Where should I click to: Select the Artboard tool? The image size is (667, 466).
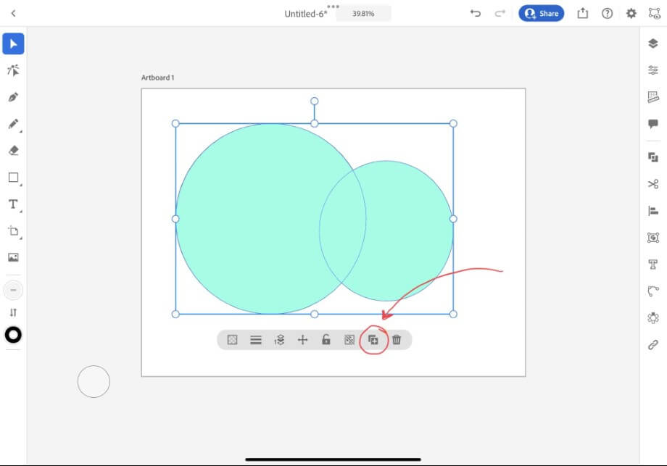[x=13, y=231]
